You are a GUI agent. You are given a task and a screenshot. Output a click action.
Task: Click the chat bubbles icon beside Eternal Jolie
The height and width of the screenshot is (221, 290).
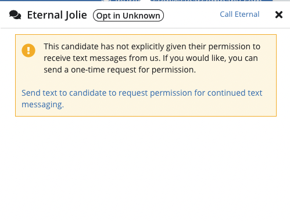(15, 15)
